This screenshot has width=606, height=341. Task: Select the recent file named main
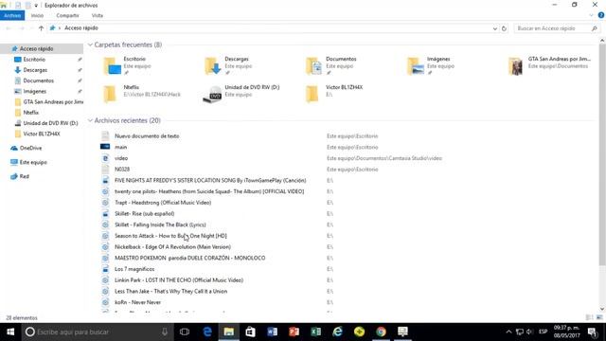click(120, 148)
